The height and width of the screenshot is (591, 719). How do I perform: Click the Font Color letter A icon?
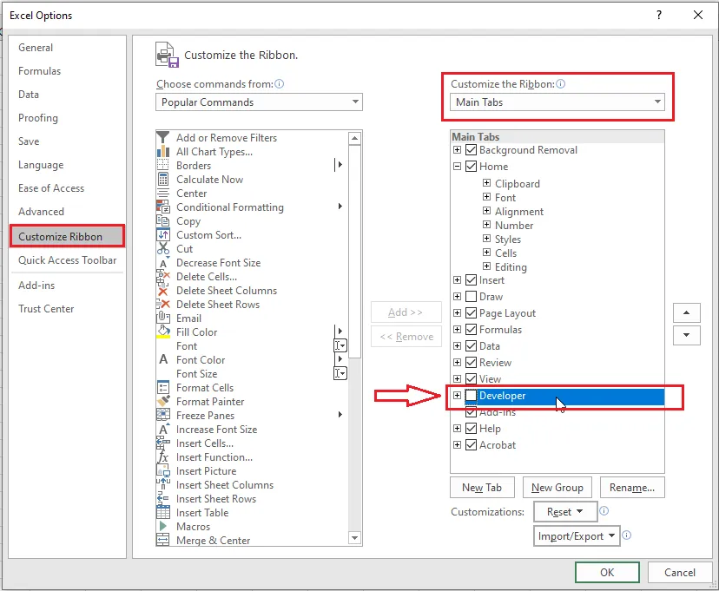pos(162,359)
